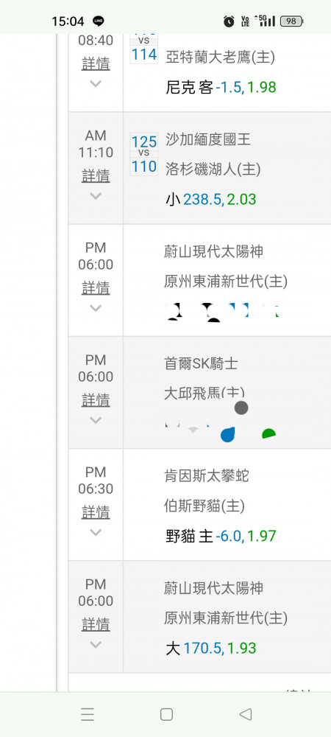Tap the LINE notification icon in status bar

[99, 21]
